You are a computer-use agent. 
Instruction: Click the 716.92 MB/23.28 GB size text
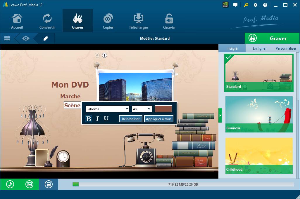click(183, 184)
